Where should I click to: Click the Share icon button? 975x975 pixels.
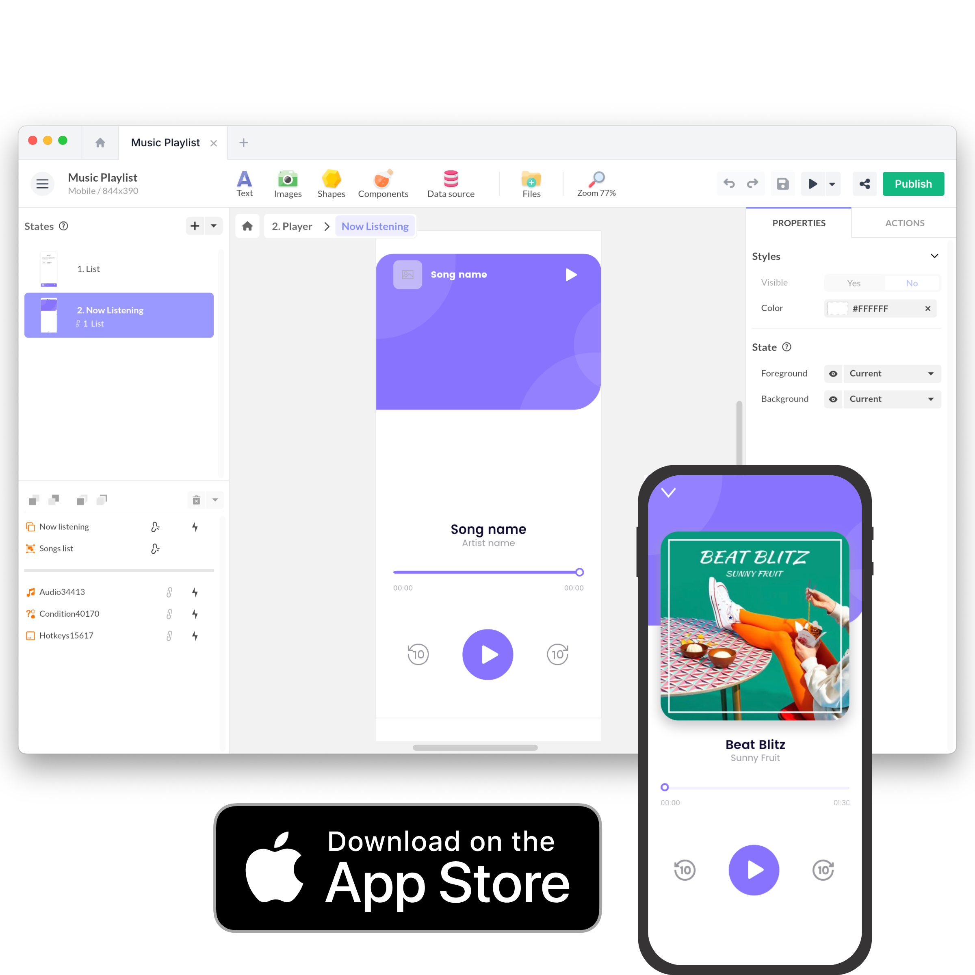pos(863,185)
